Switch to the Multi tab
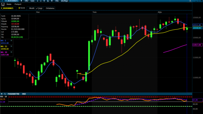The width and height of the screenshot is (203, 114). pyautogui.click(x=32, y=8)
